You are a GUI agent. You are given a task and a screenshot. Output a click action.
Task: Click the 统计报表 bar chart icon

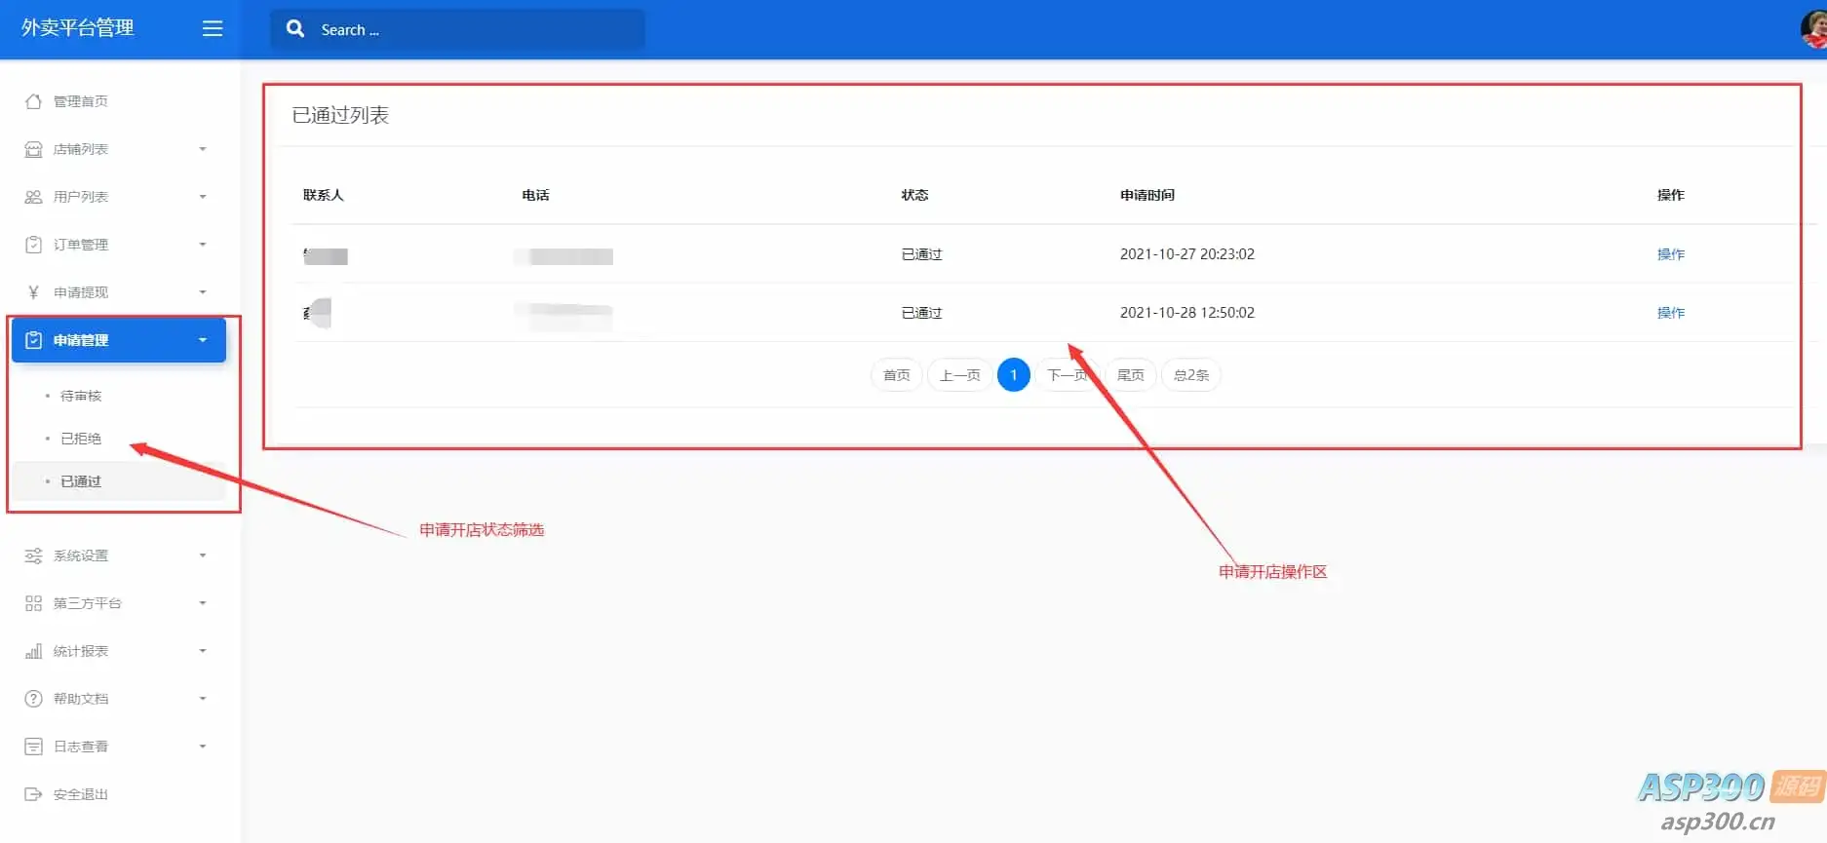33,651
